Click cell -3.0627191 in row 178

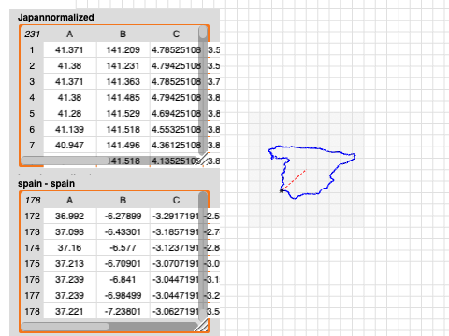click(176, 312)
